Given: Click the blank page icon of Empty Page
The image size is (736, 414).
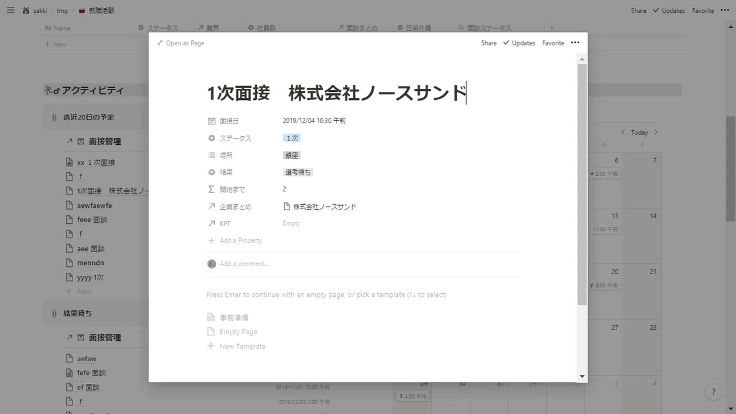Looking at the screenshot, I should tap(212, 332).
